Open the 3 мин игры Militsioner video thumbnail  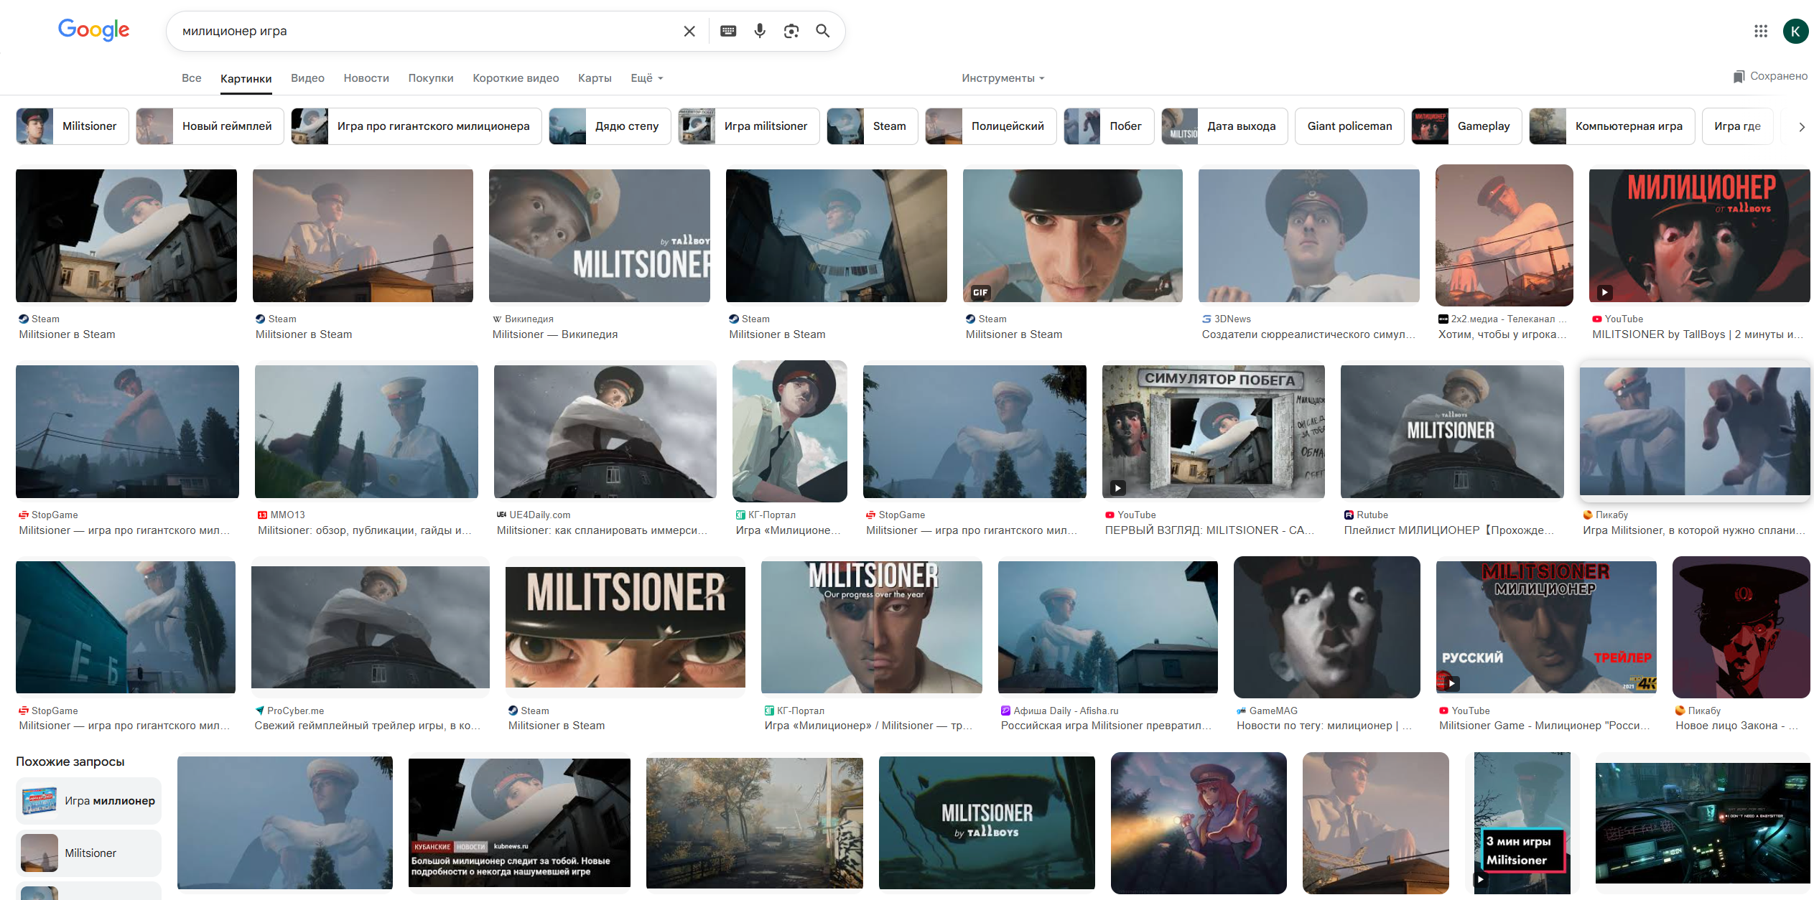[x=1522, y=822]
